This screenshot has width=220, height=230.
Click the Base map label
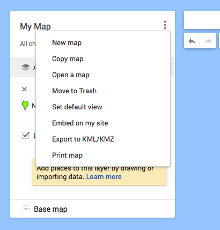50,209
